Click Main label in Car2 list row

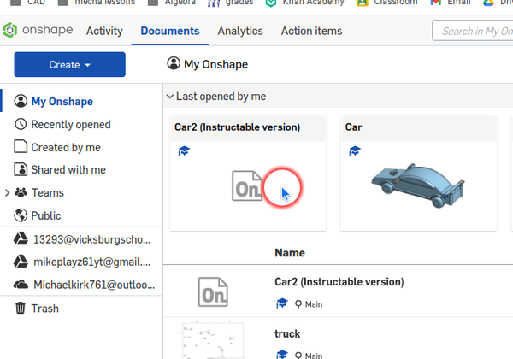314,304
